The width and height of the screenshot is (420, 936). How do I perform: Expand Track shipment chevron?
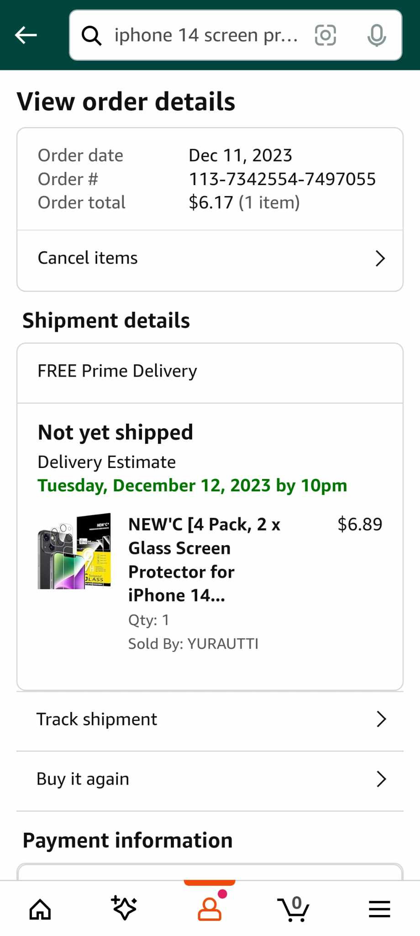click(x=381, y=719)
